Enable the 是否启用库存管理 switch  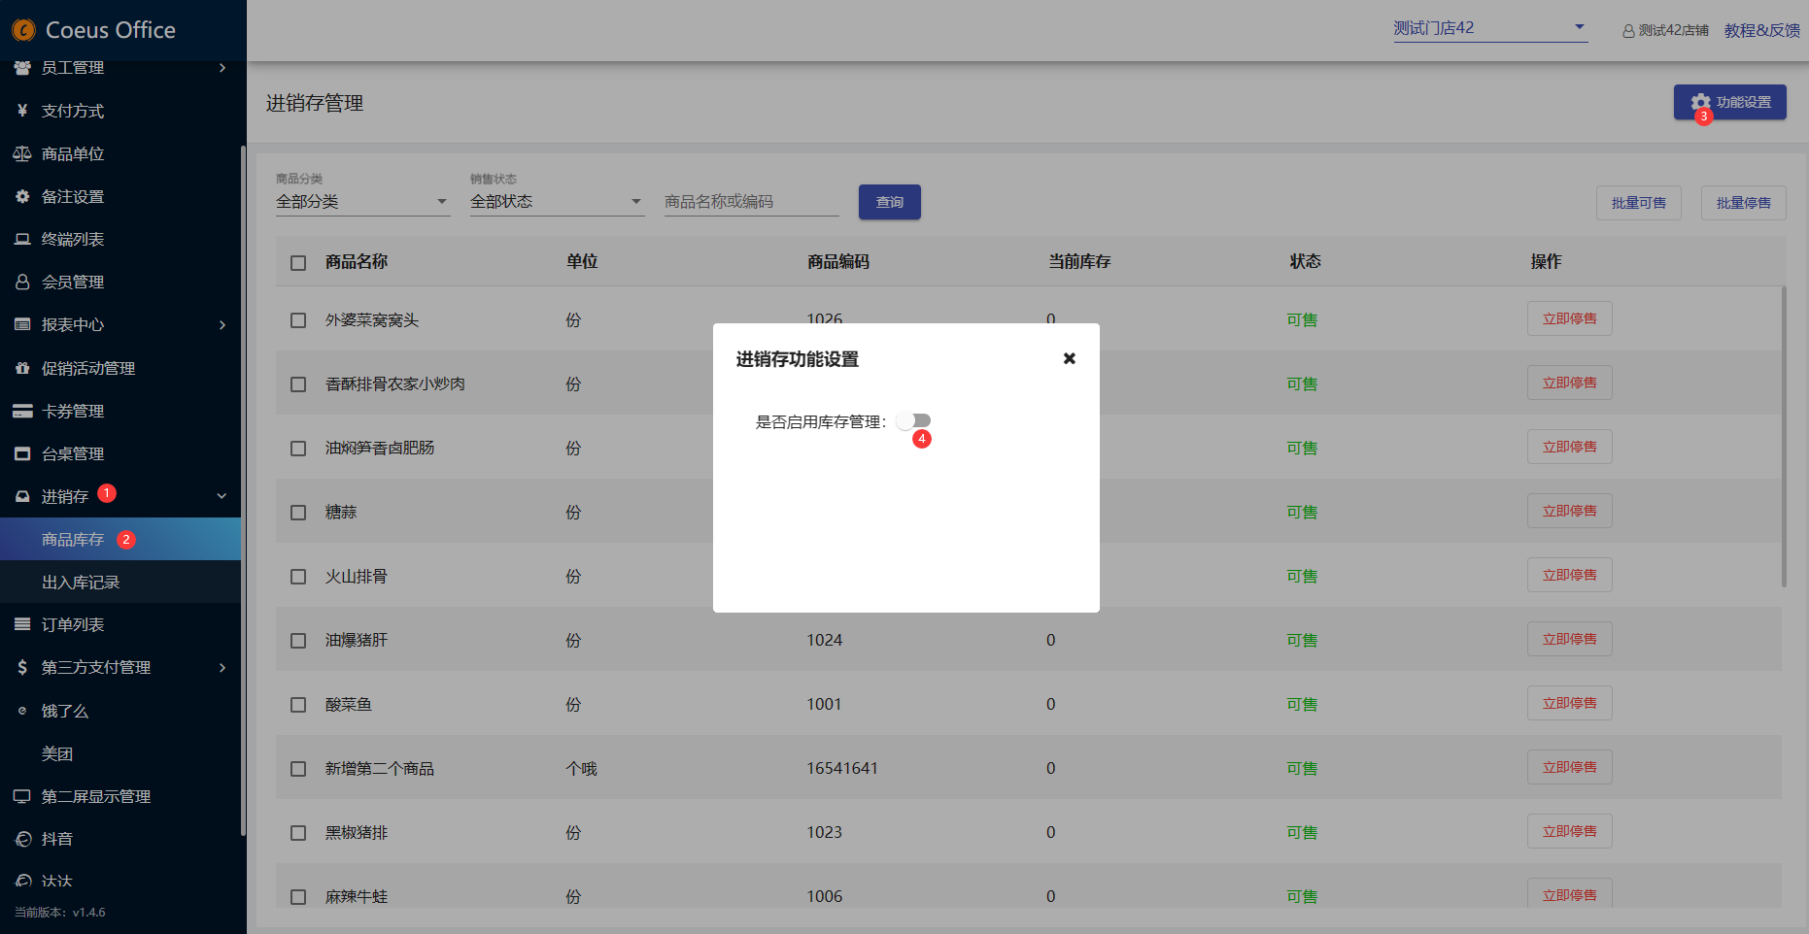[x=913, y=420]
